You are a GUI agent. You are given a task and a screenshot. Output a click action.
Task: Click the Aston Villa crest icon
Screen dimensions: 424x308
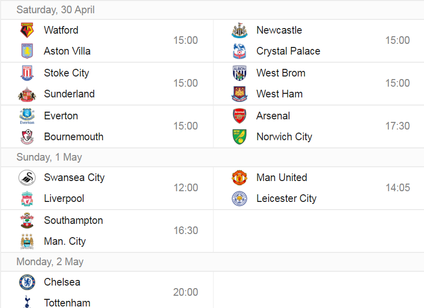(x=27, y=51)
